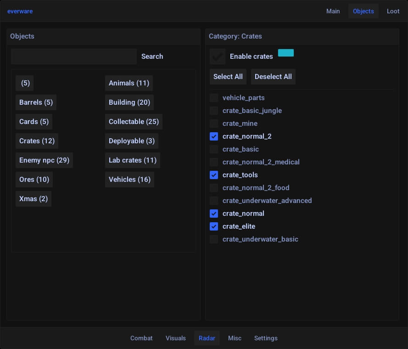The height and width of the screenshot is (349, 408).
Task: Click the object Search input field
Action: click(74, 56)
